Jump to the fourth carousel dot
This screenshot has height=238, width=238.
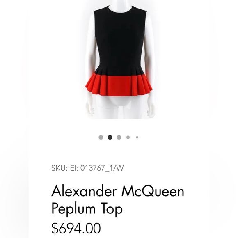click(128, 137)
